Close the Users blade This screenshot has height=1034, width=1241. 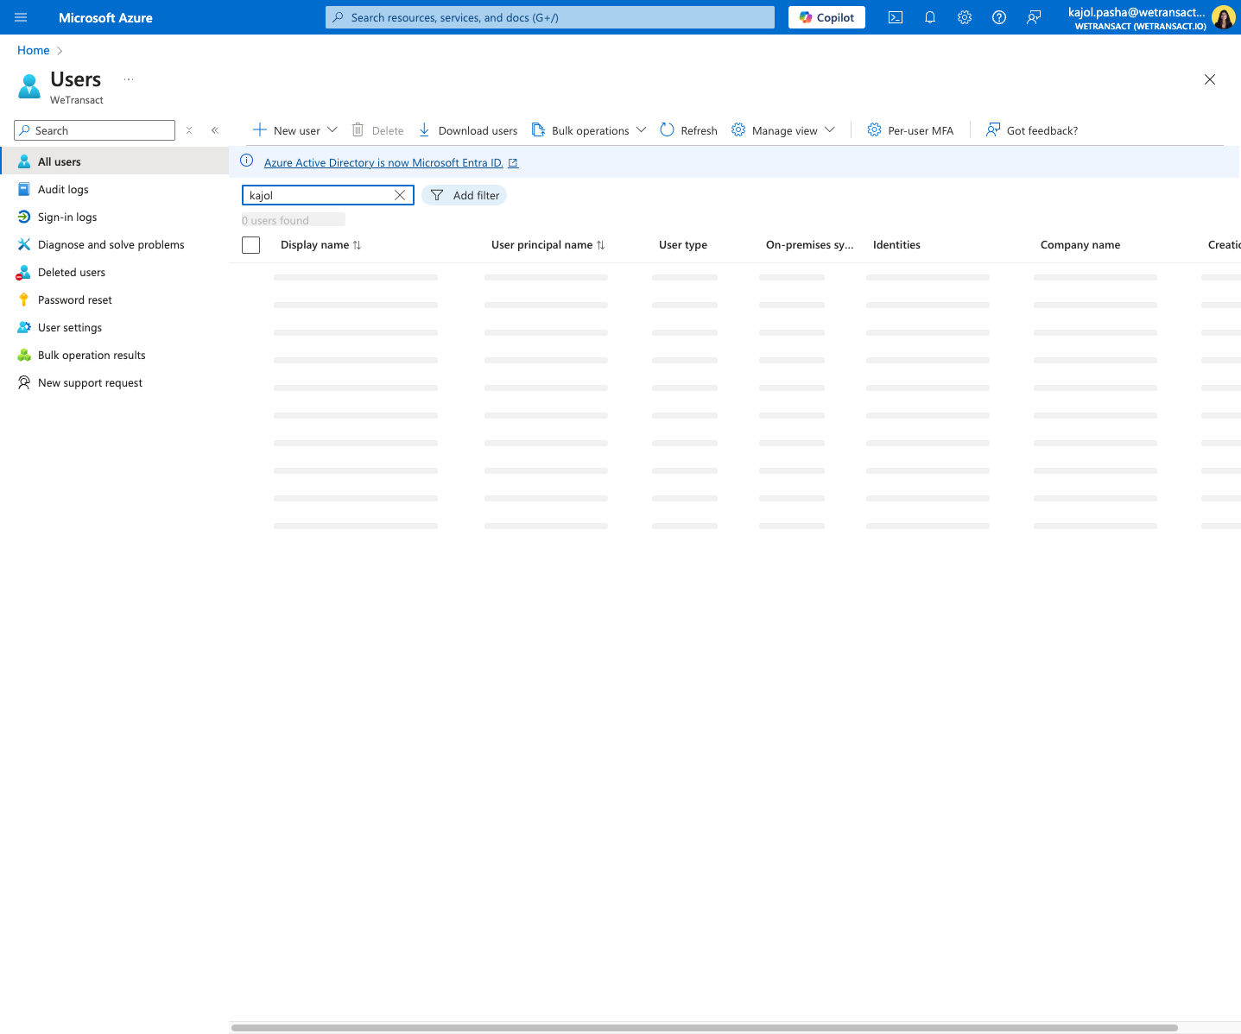(1210, 79)
